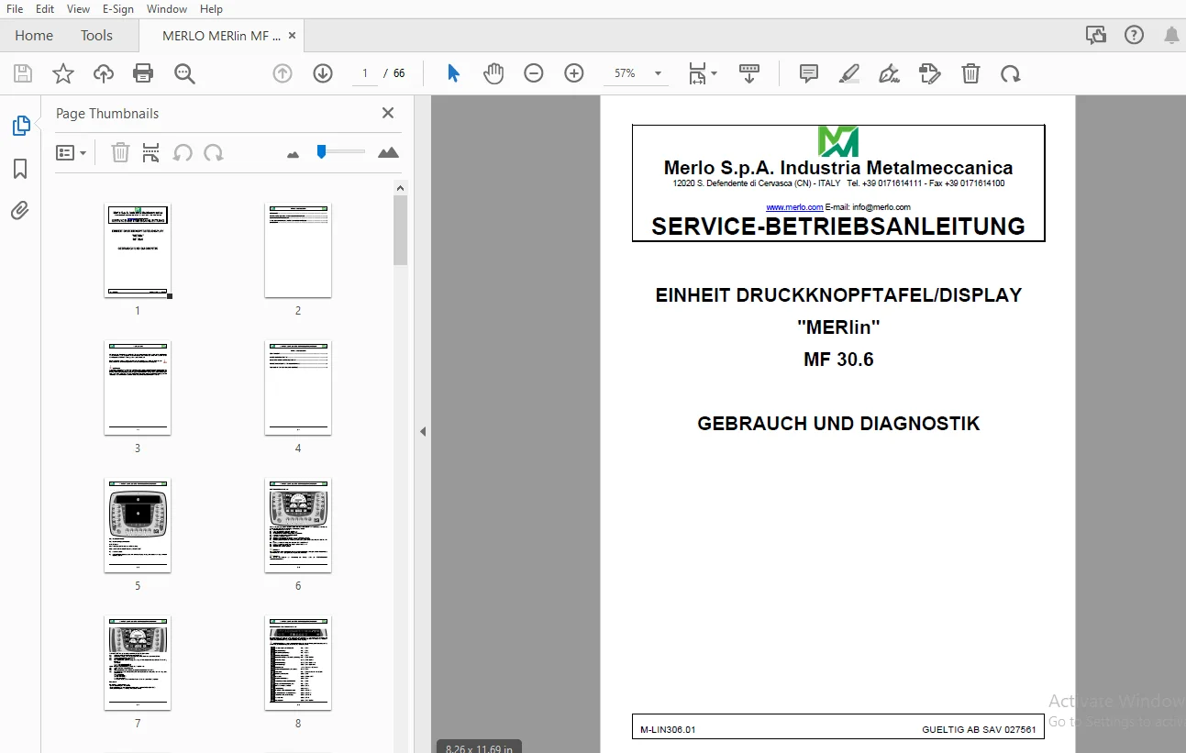Select page 8 thumbnail
Image resolution: width=1186 pixels, height=753 pixels.
pos(298,663)
